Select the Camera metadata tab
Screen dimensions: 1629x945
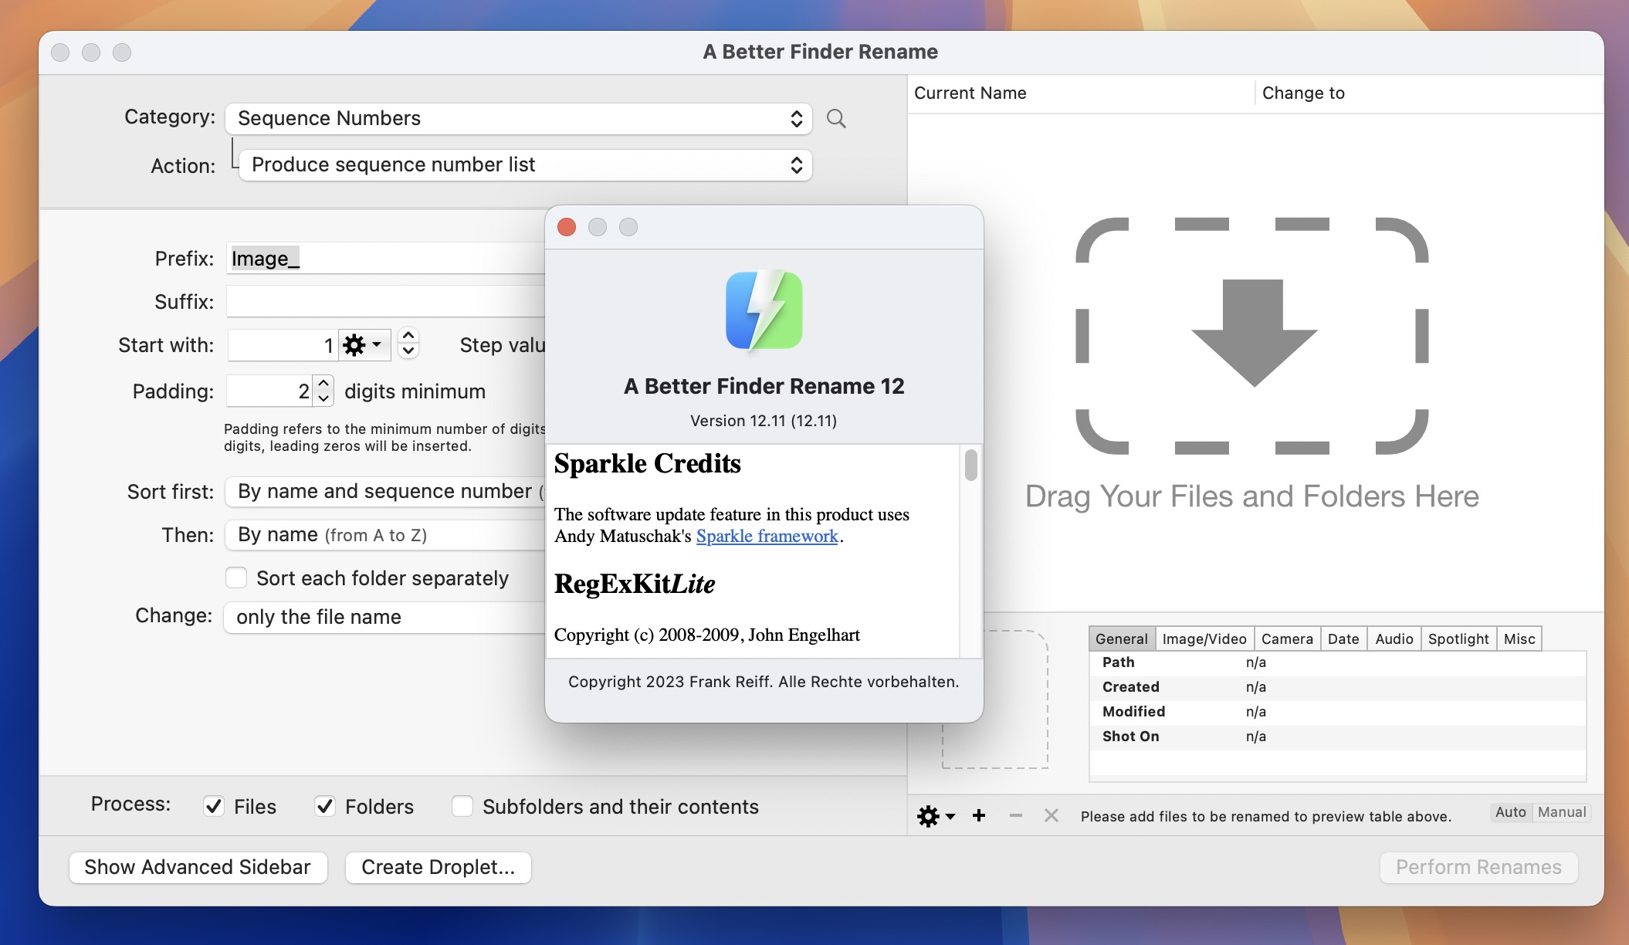1287,638
